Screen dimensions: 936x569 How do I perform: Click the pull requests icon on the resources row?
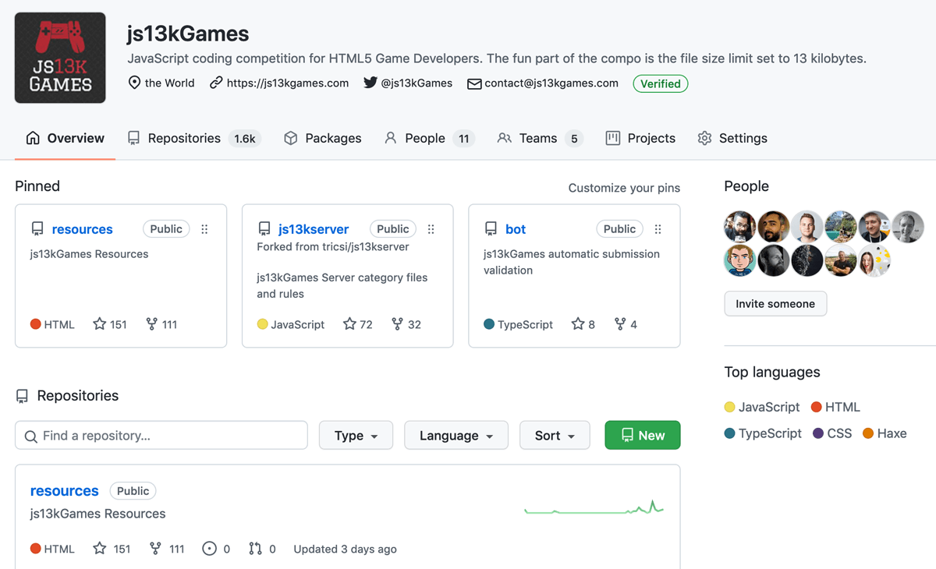255,549
